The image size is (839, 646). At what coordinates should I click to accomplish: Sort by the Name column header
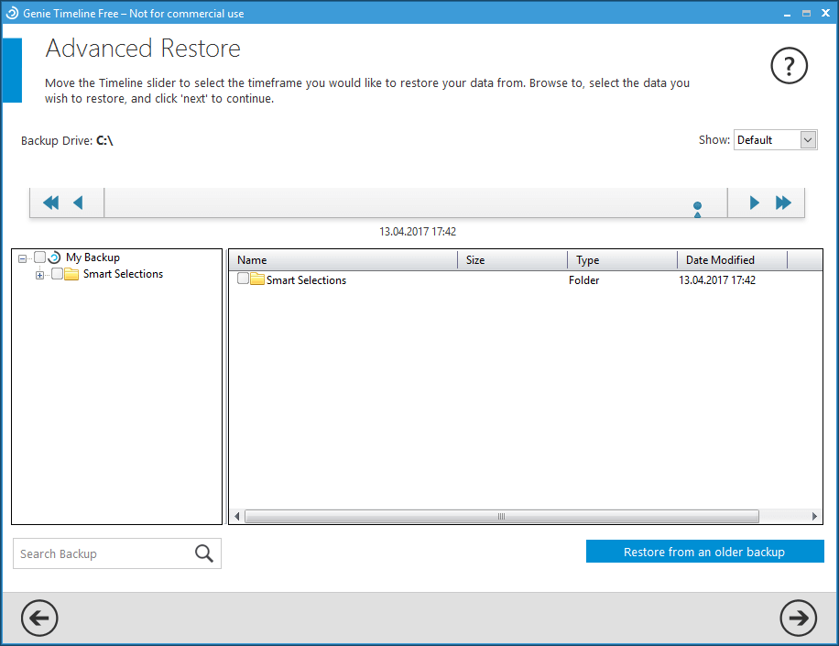point(343,260)
